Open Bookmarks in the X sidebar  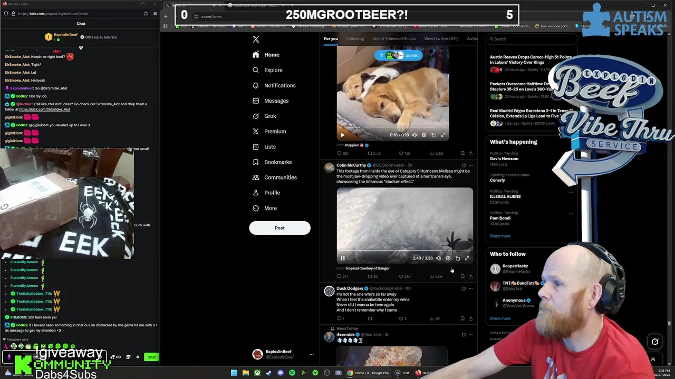(272, 162)
